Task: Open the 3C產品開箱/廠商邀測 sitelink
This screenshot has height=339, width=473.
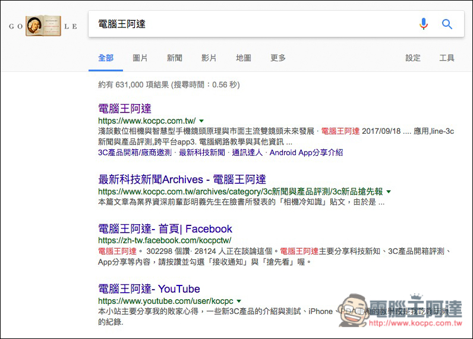Action: point(135,152)
